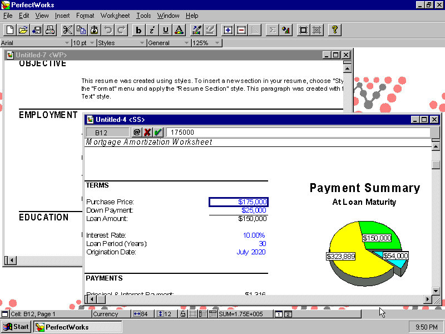The width and height of the screenshot is (445, 334).
Task: Click the spreadsheet vertical scrollbar thumb
Action: click(x=436, y=165)
